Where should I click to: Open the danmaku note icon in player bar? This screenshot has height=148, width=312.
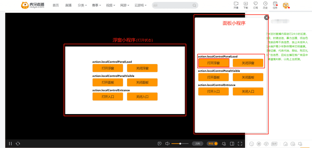pos(160,143)
